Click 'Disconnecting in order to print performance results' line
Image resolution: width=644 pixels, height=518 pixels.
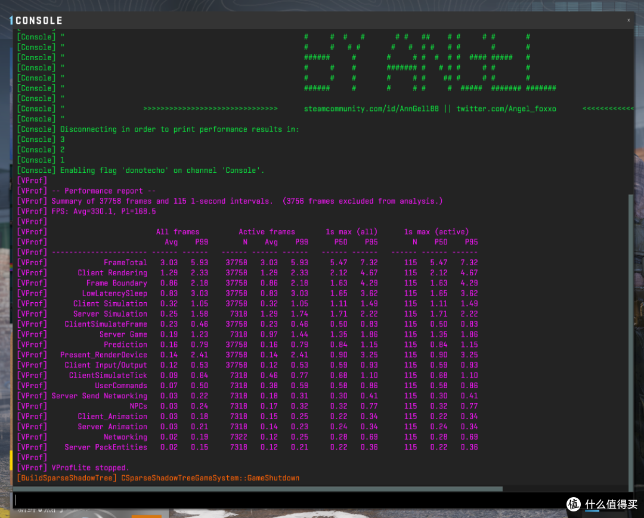pos(158,129)
